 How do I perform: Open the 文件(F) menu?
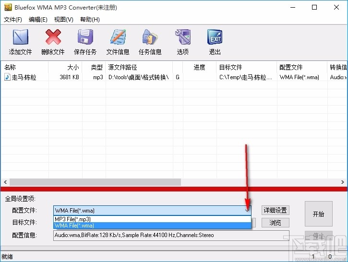click(x=13, y=20)
